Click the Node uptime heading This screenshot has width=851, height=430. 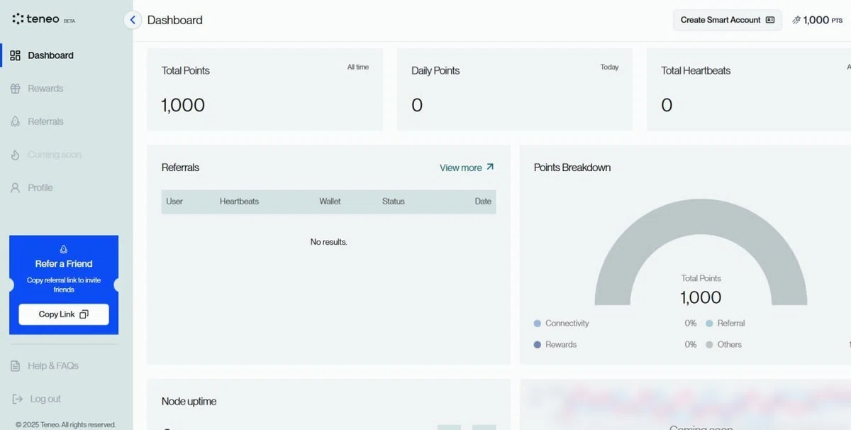point(189,402)
